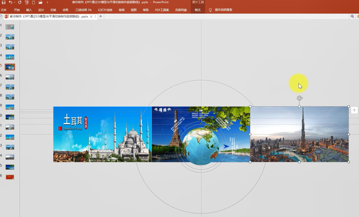Click the Turkish flag icon on slide
The height and width of the screenshot is (217, 359).
(61, 128)
